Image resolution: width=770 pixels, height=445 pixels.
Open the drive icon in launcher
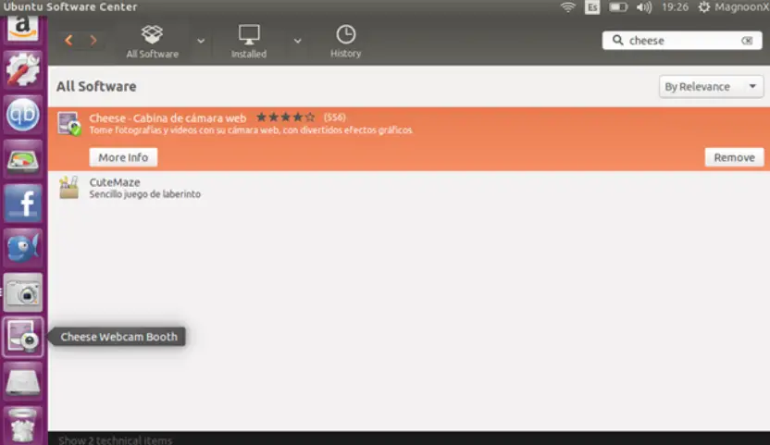[x=23, y=382]
